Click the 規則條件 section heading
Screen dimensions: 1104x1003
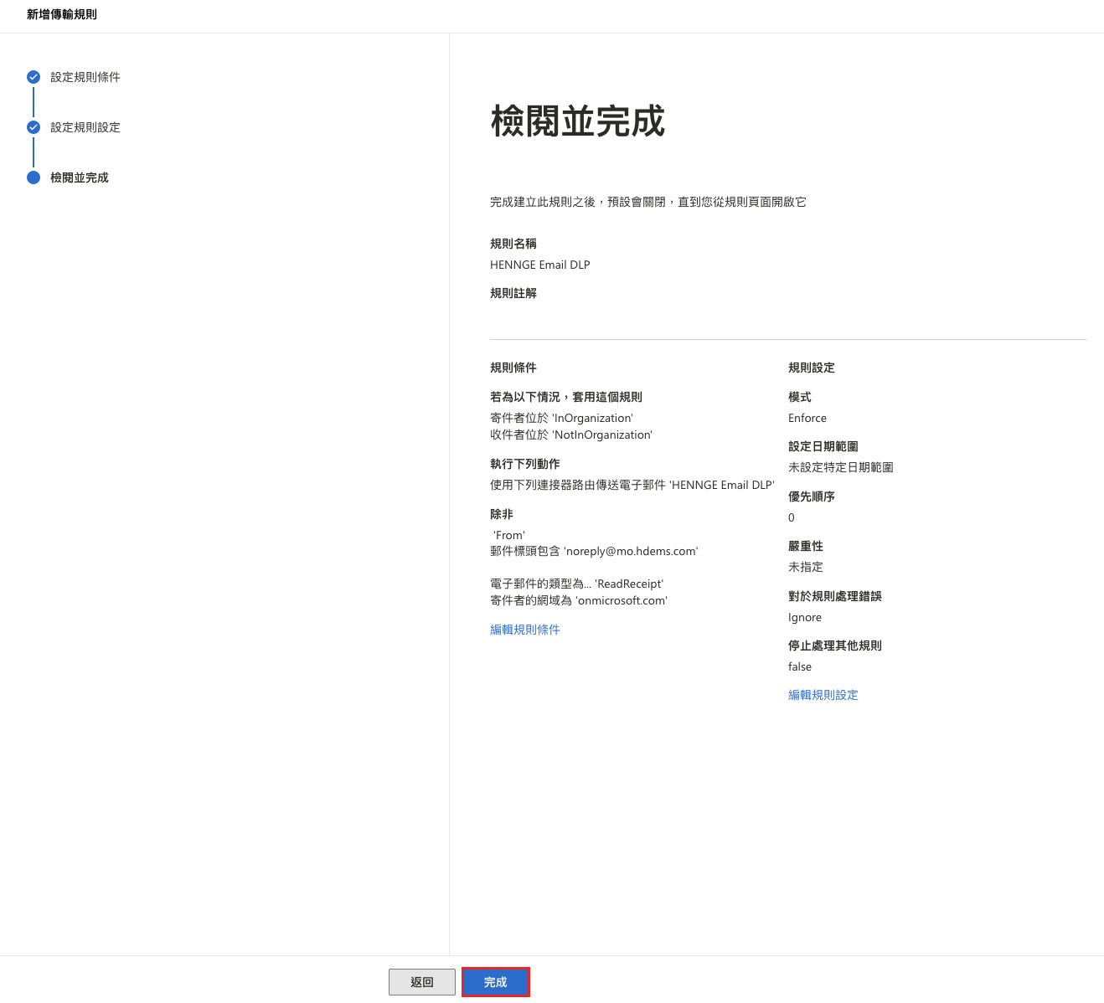coord(513,368)
